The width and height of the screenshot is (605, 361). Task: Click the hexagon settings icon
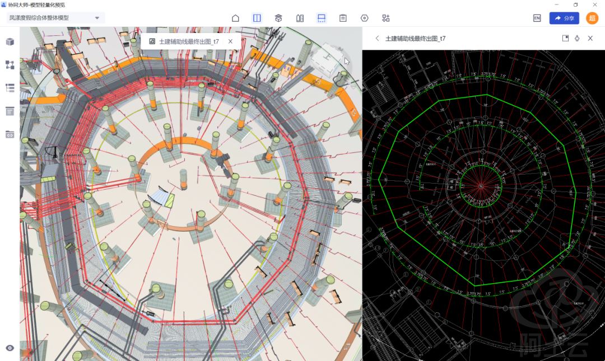[364, 18]
